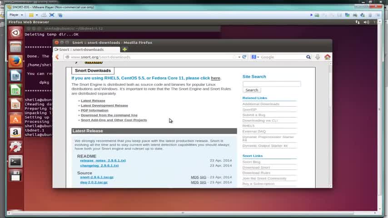The image size is (388, 218).
Task: Expand VMware power options dropdown arrow
Action: [x=37, y=15]
